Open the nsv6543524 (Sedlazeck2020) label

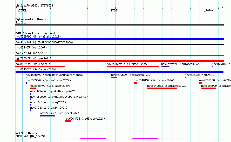click(36, 69)
